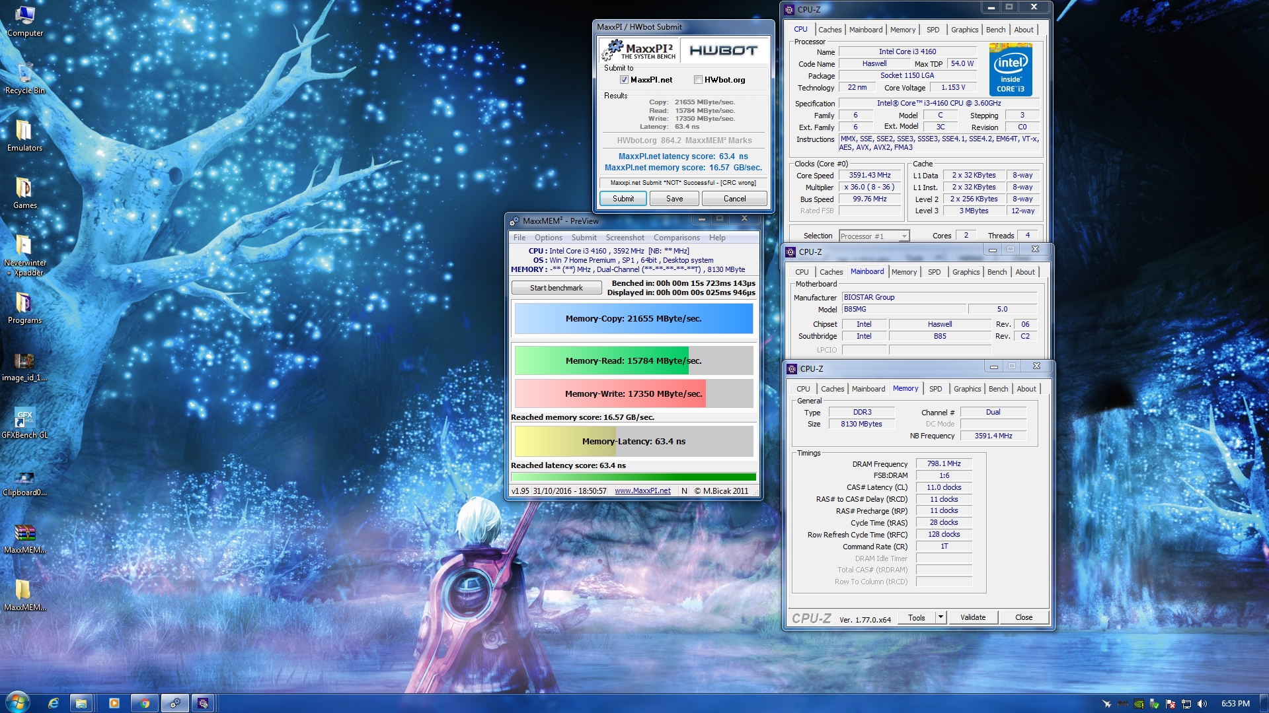
Task: Launch GFXBench GL desktop shortcut
Action: [24, 423]
